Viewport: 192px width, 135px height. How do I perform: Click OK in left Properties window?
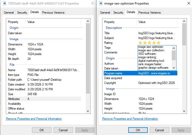(x=42, y=130)
